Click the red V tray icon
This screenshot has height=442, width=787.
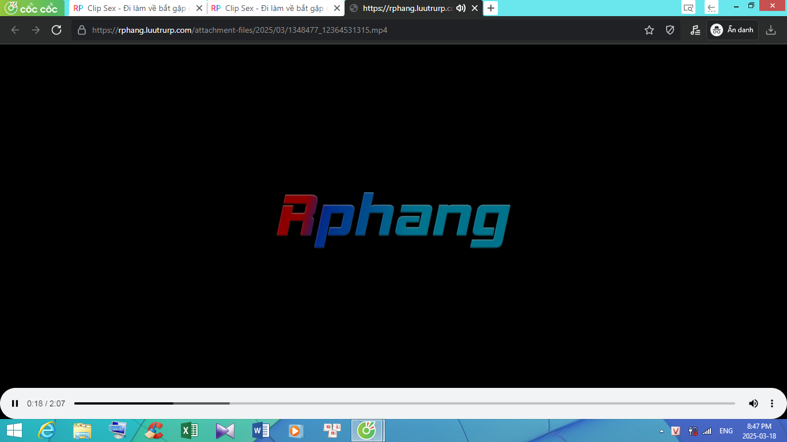click(x=676, y=431)
